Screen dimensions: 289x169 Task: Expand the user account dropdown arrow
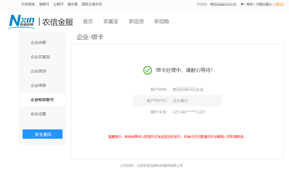242,4
